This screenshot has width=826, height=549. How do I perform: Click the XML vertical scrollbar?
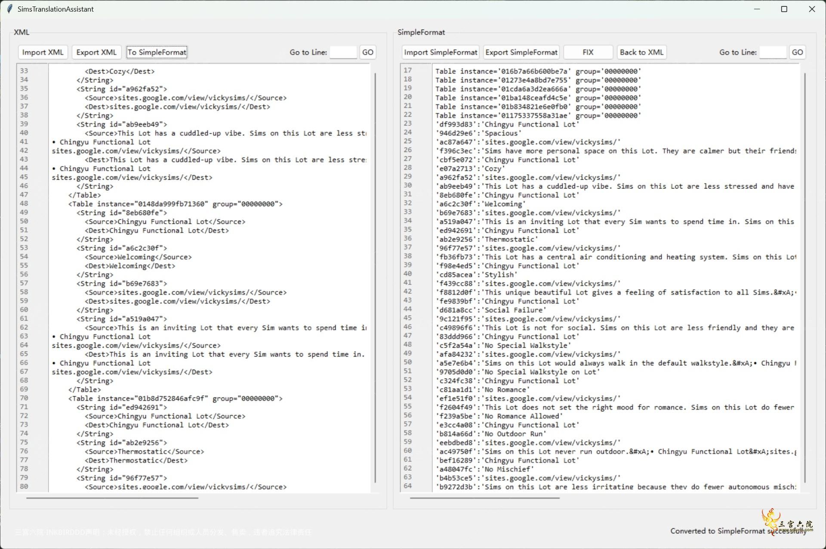376,278
